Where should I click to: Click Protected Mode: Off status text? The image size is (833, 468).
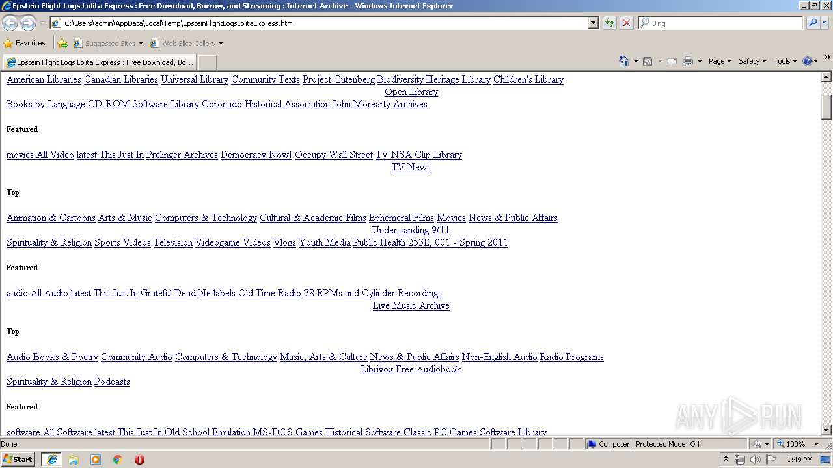pos(668,444)
